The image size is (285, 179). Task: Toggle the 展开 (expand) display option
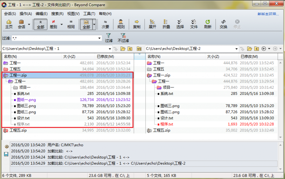[152, 23]
